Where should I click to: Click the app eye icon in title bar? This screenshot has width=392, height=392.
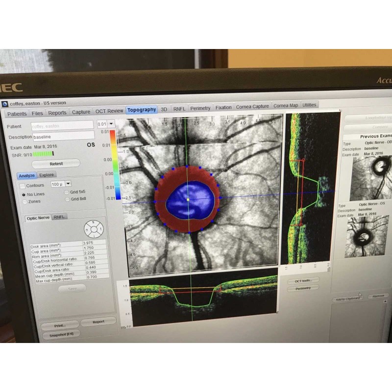click(4, 104)
